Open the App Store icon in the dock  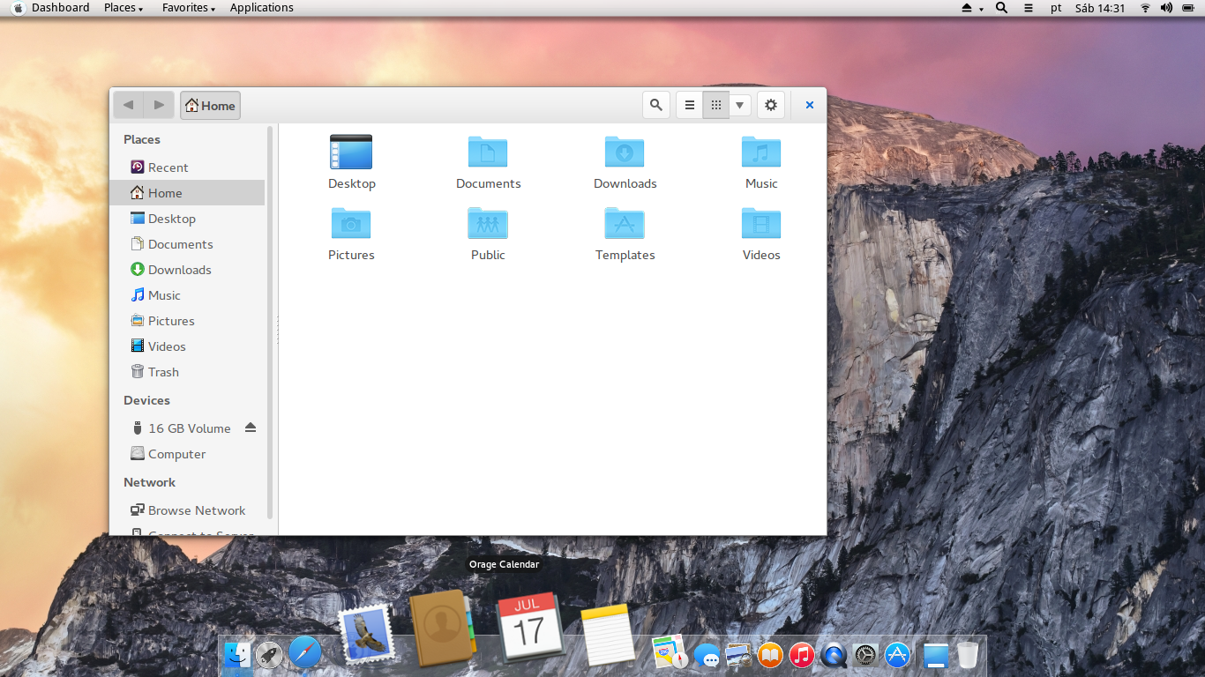point(897,655)
